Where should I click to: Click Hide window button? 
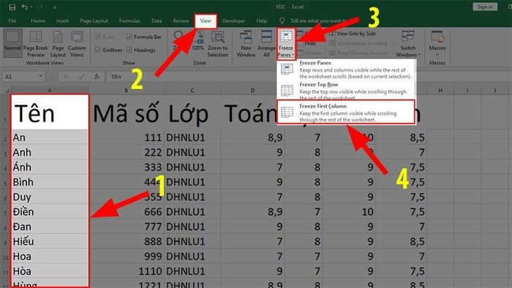coord(307,43)
